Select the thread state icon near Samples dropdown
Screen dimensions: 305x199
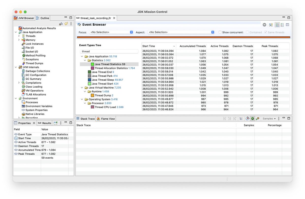[x=257, y=118]
